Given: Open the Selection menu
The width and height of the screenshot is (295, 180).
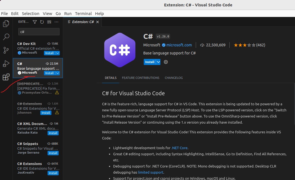Looking at the screenshot, I should pyautogui.click(x=31, y=14).
